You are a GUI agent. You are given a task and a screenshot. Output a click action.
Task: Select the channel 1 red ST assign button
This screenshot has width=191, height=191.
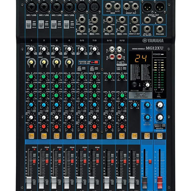click(x=34, y=161)
